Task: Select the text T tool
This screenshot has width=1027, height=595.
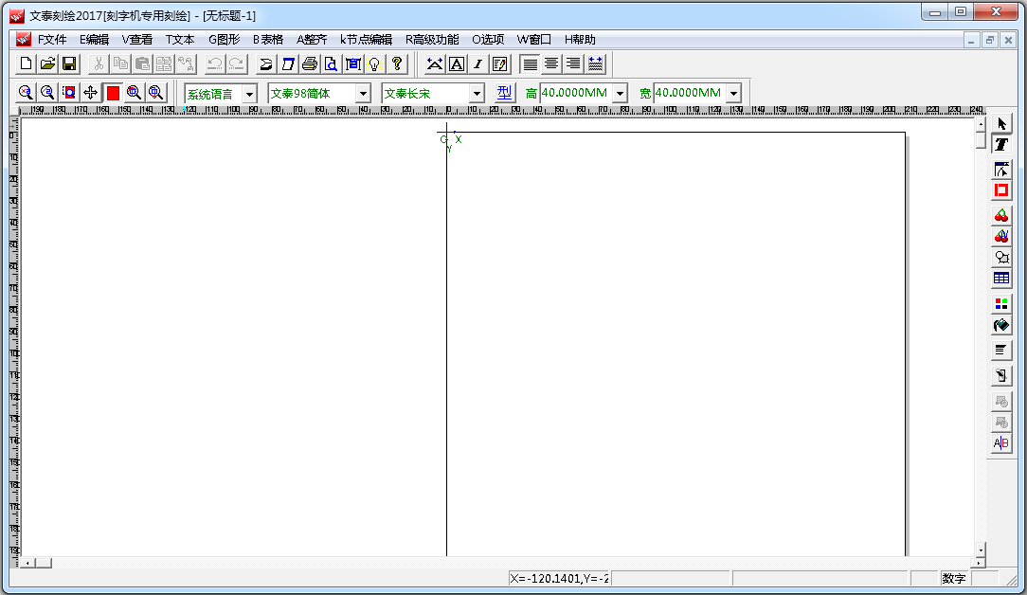Action: point(1001,144)
